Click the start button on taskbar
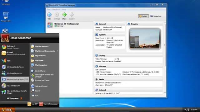 point(7,110)
